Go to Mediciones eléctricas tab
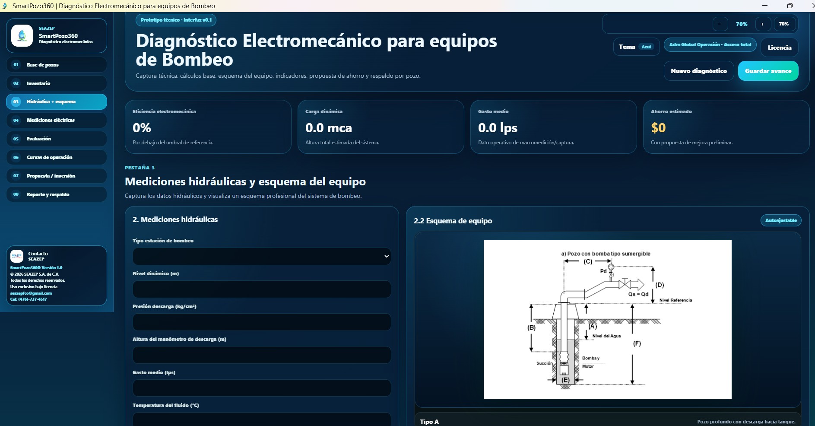Screen dimensions: 815x426 pyautogui.click(x=57, y=121)
